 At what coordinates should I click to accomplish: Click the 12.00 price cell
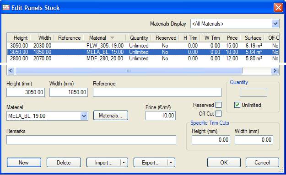[232, 58]
